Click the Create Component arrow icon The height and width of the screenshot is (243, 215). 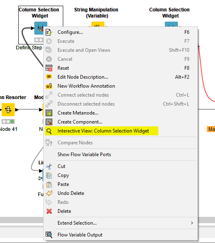pos(49,122)
